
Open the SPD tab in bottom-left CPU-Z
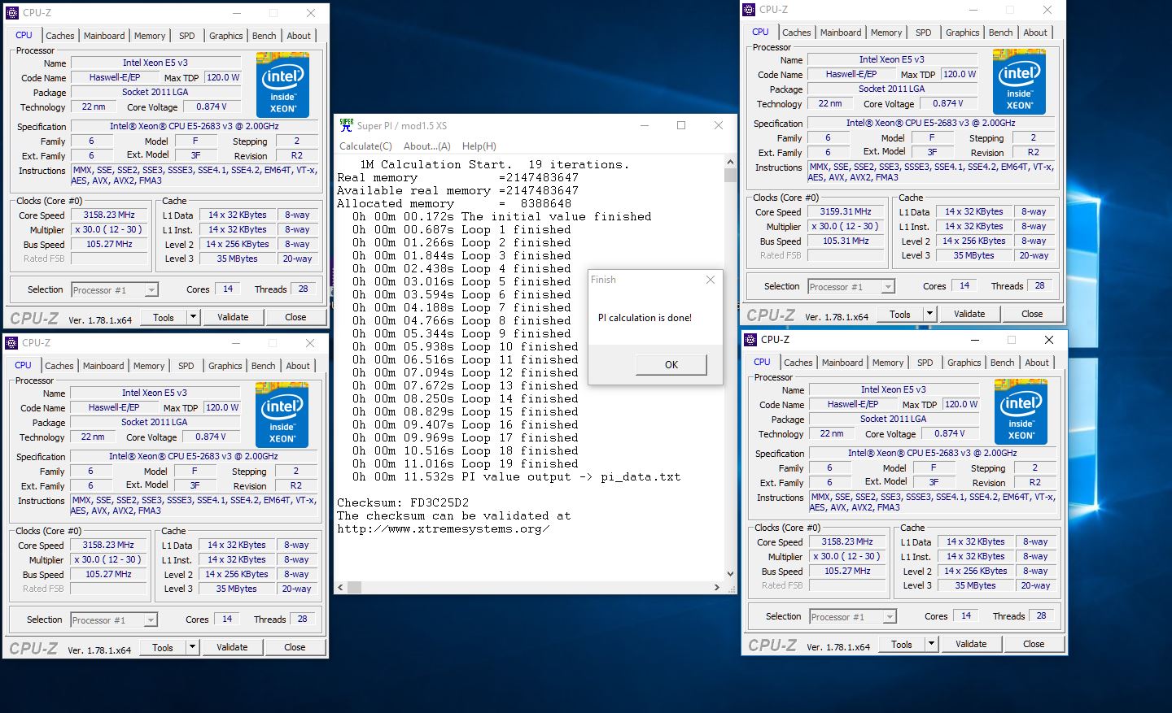[x=186, y=366]
